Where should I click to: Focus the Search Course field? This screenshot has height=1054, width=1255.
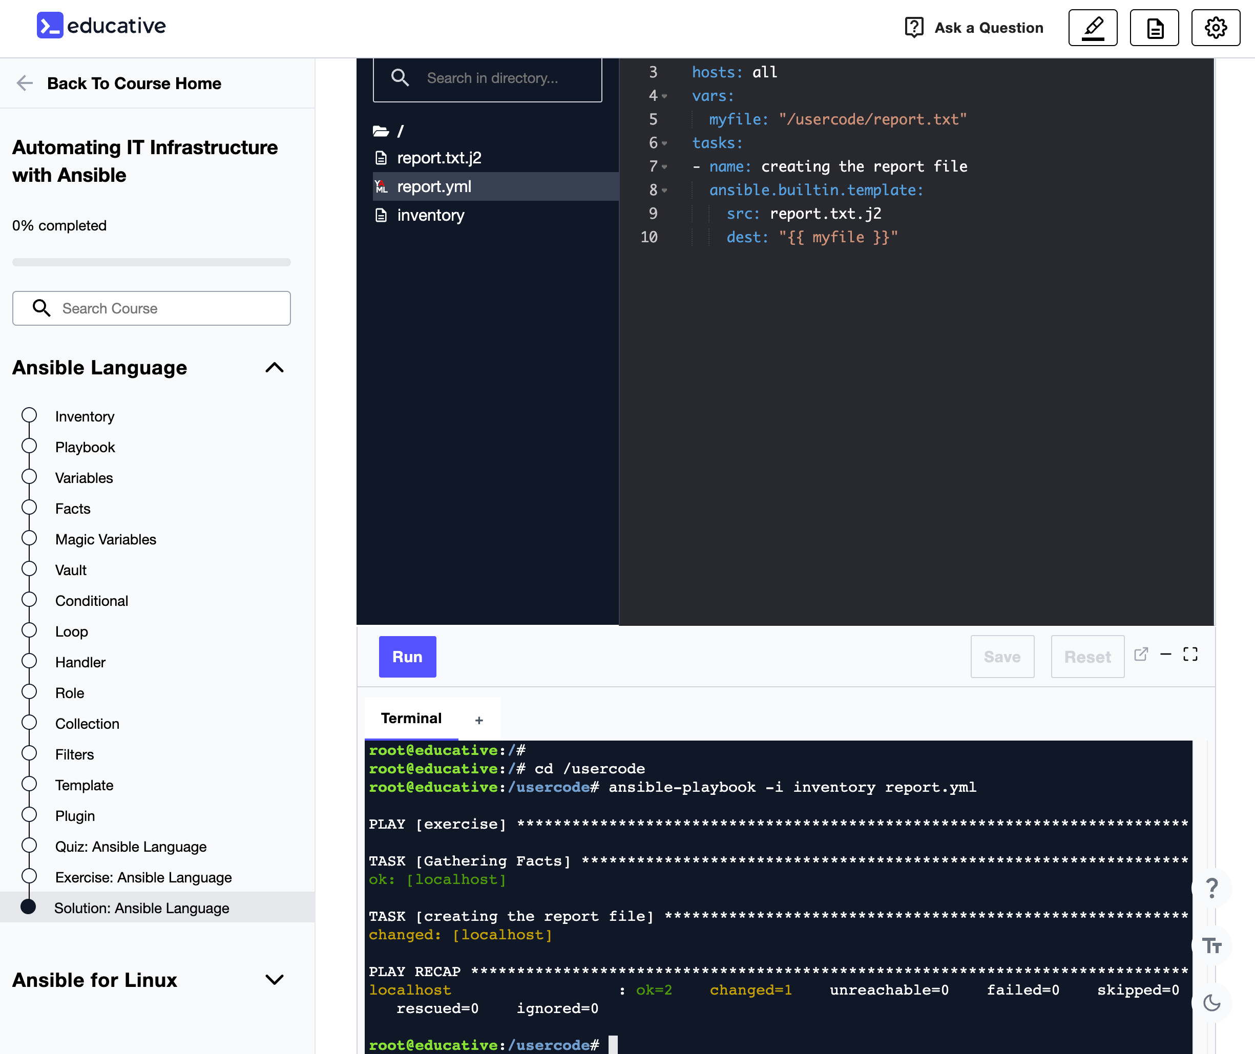pos(151,308)
